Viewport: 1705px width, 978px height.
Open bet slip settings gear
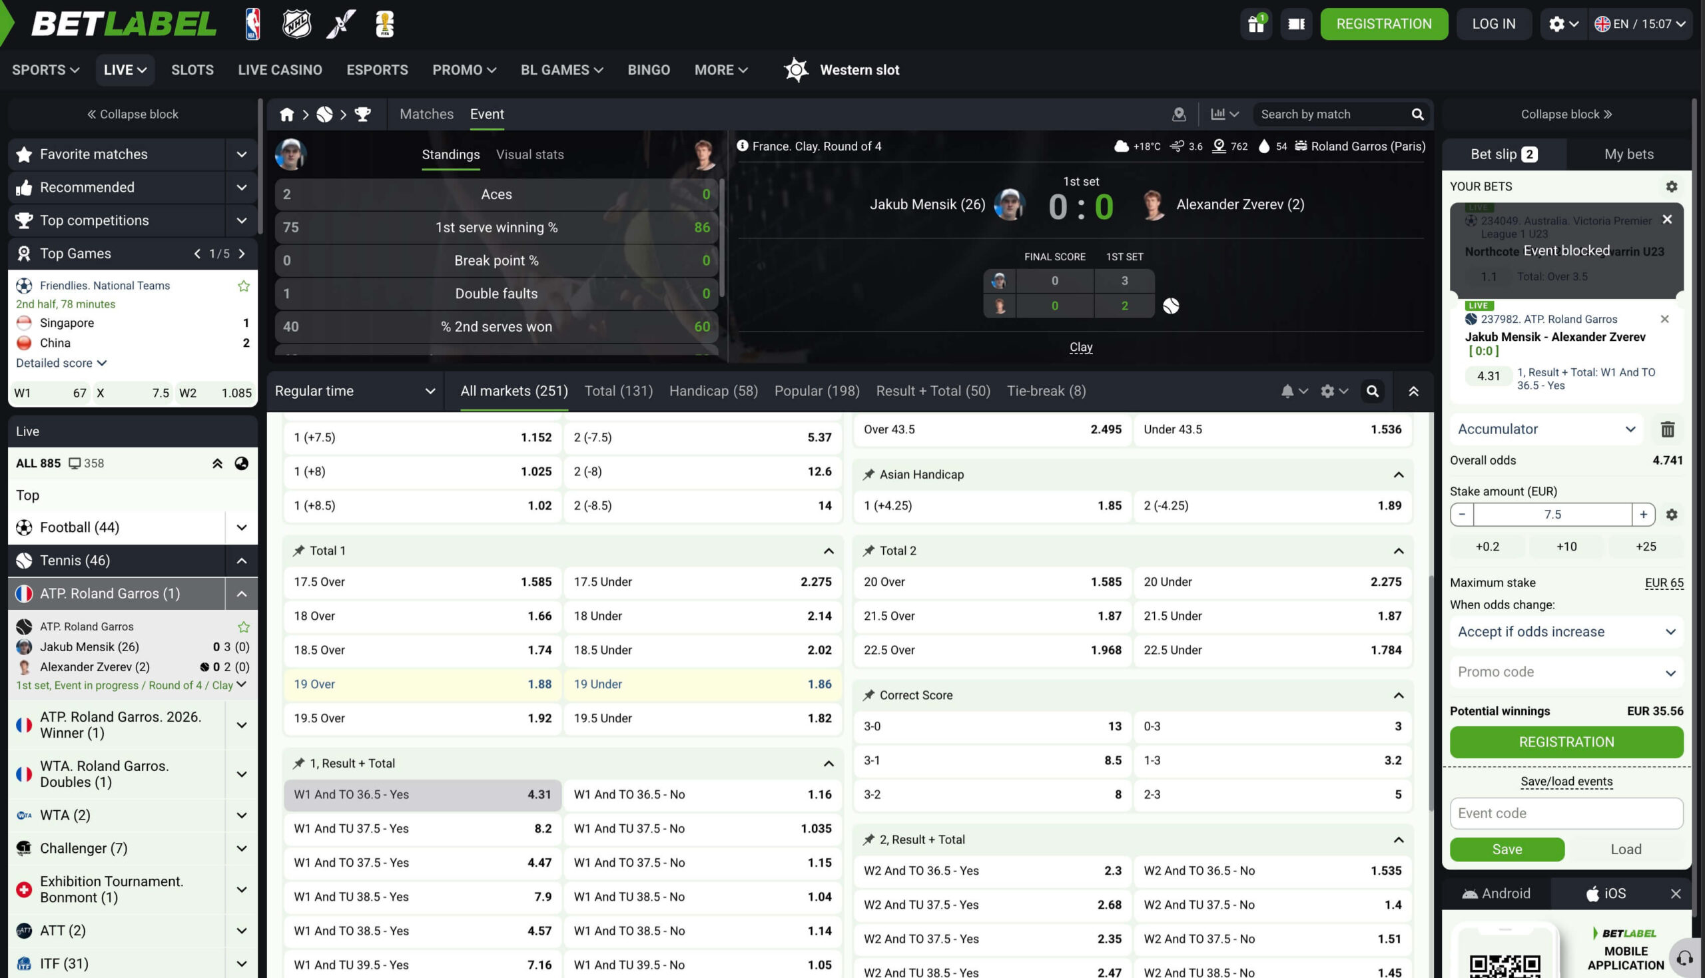click(1672, 186)
